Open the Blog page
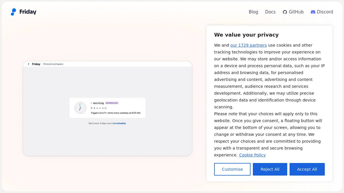 click(253, 12)
